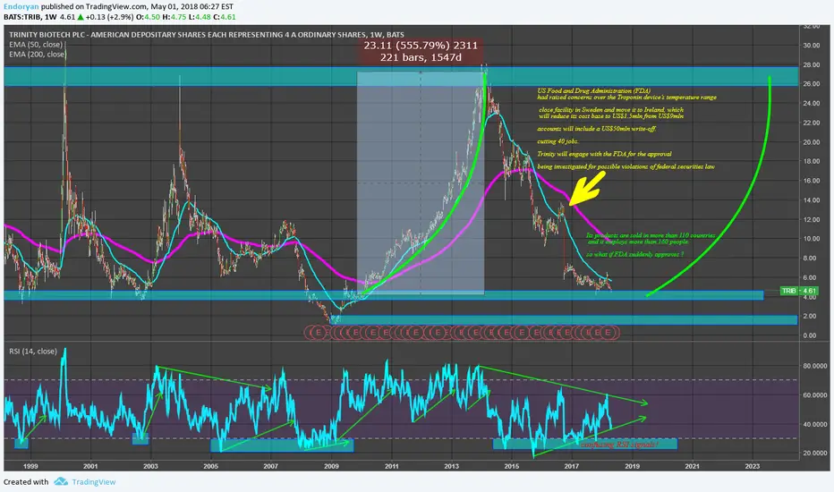Click the 30.00 price axis label
The width and height of the screenshot is (834, 492).
(811, 46)
